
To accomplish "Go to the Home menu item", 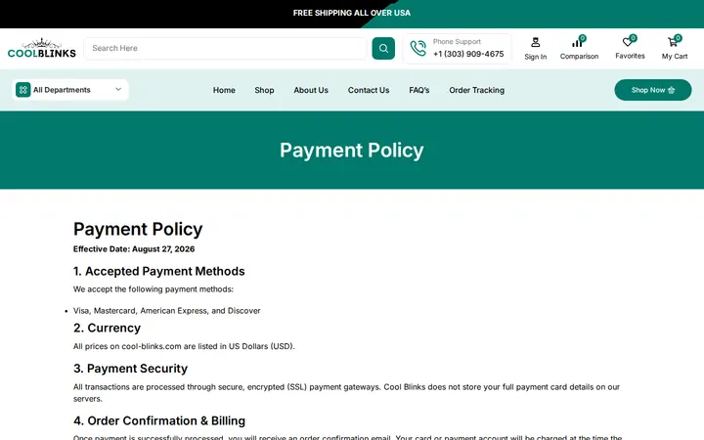I will click(x=224, y=90).
